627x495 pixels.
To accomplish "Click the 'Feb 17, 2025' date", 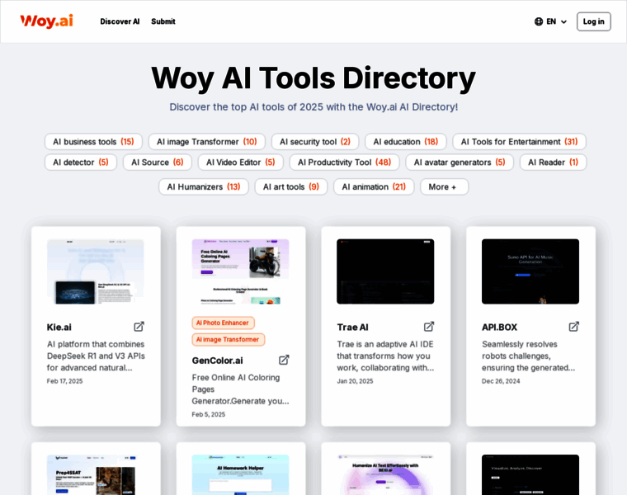I will coord(65,381).
